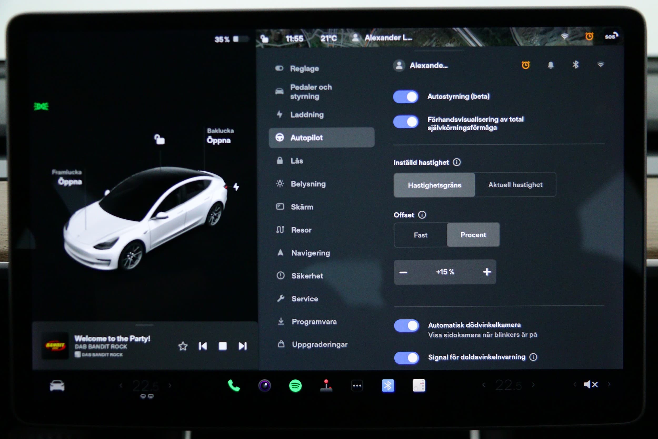Raise passenger temperature with right arrow

coord(533,385)
